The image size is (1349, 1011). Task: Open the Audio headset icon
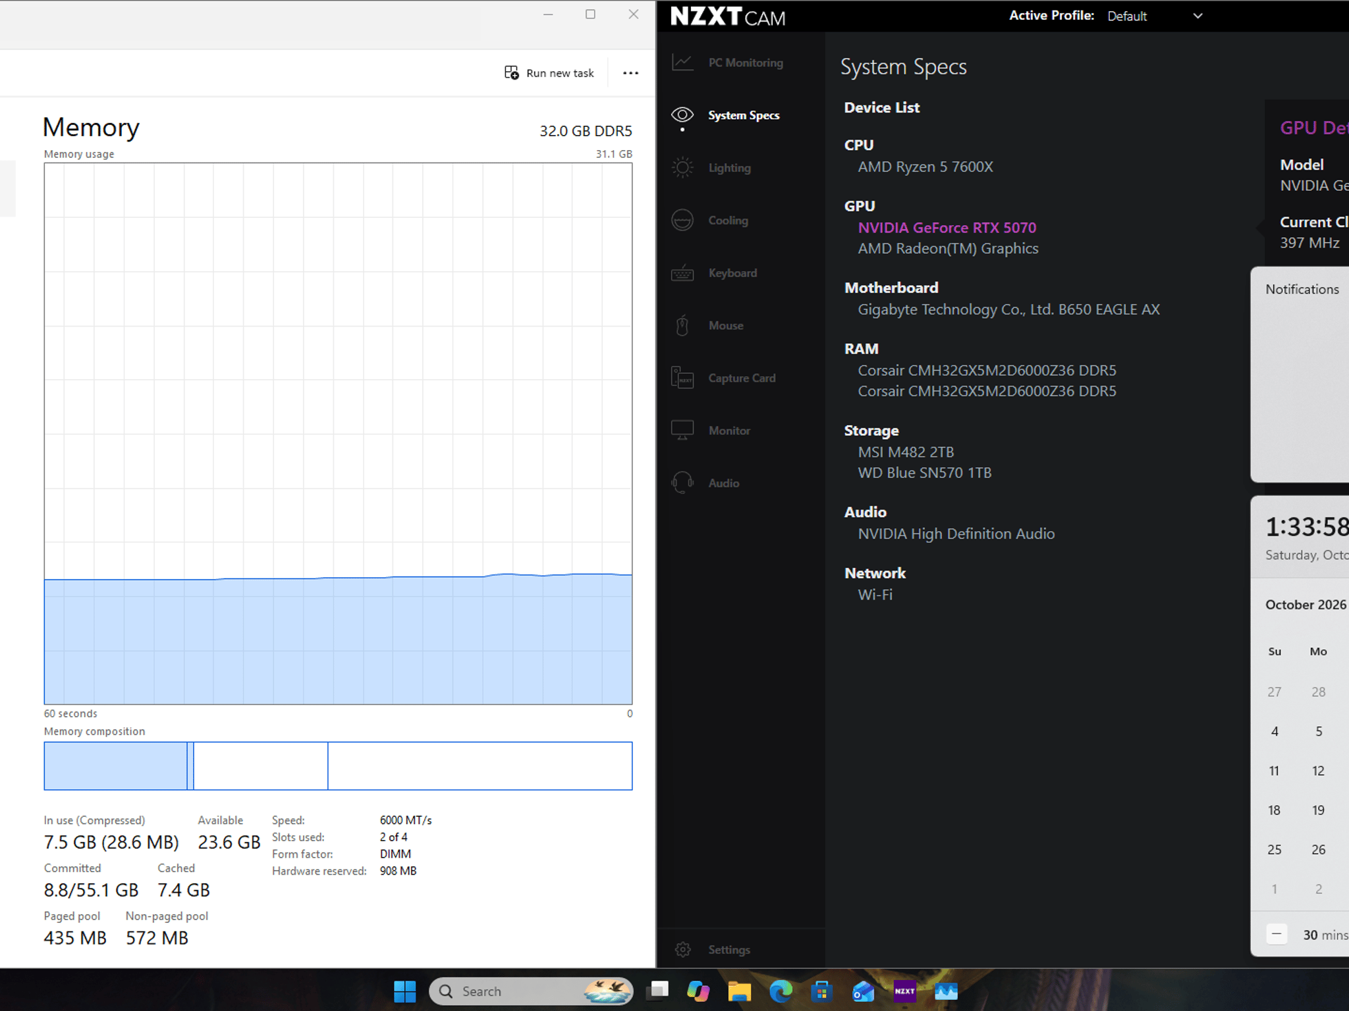click(682, 482)
